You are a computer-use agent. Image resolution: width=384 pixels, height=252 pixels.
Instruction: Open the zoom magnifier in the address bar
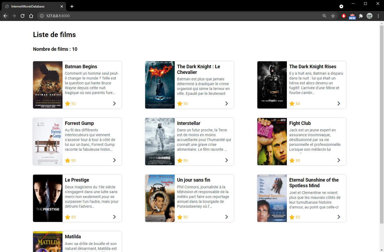pyautogui.click(x=324, y=16)
